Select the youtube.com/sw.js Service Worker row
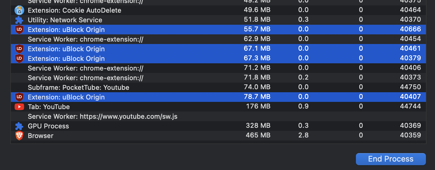The height and width of the screenshot is (170, 435). 218,116
